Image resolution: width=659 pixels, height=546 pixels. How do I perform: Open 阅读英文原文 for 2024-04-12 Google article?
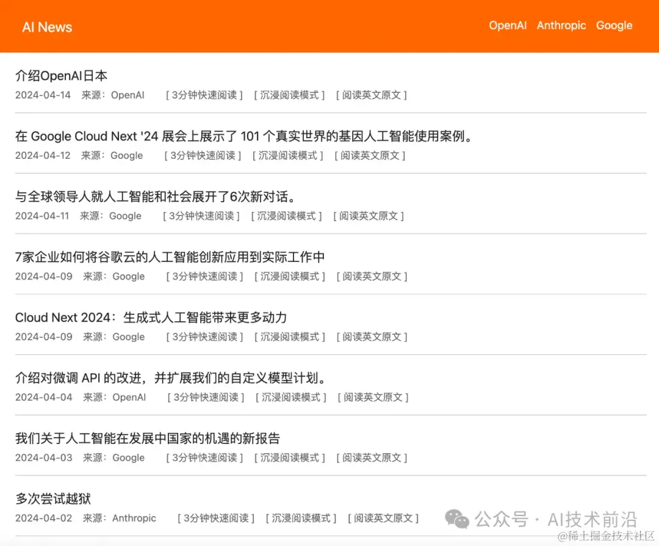point(370,156)
